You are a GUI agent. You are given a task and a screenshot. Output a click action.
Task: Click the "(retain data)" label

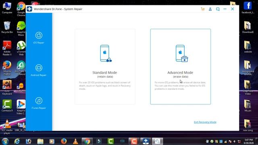pos(105,77)
